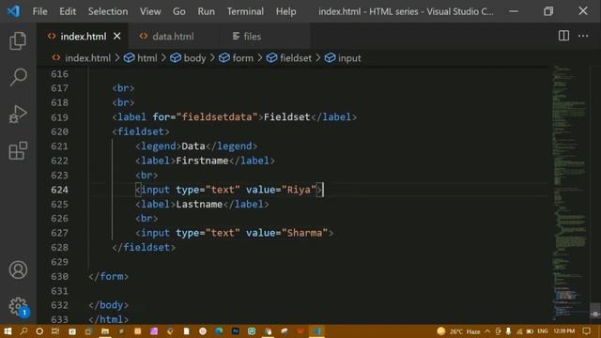Click the Firstname label text
601x338 pixels.
tap(202, 161)
